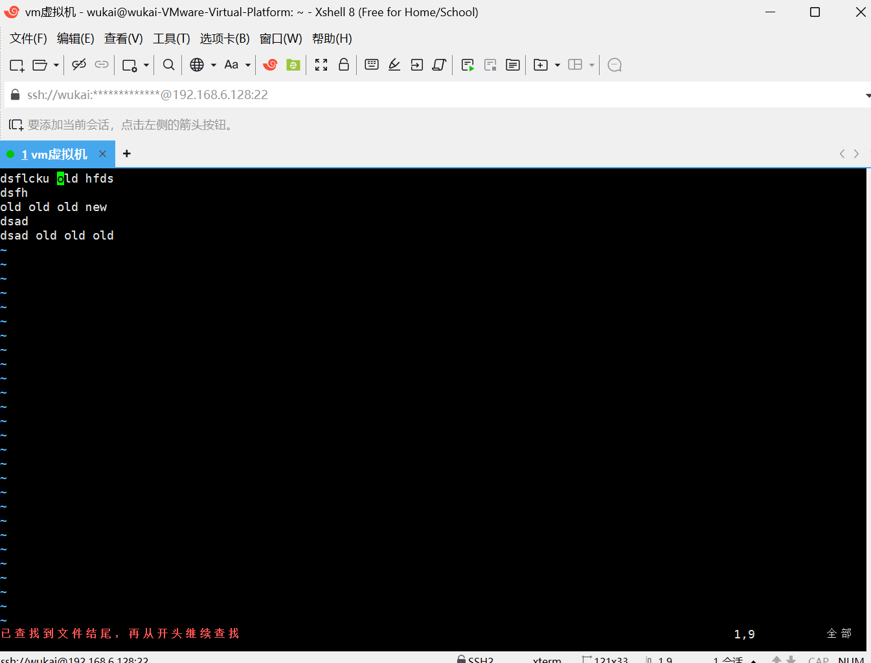
Task: Click the highlight pen icon
Action: tap(394, 65)
